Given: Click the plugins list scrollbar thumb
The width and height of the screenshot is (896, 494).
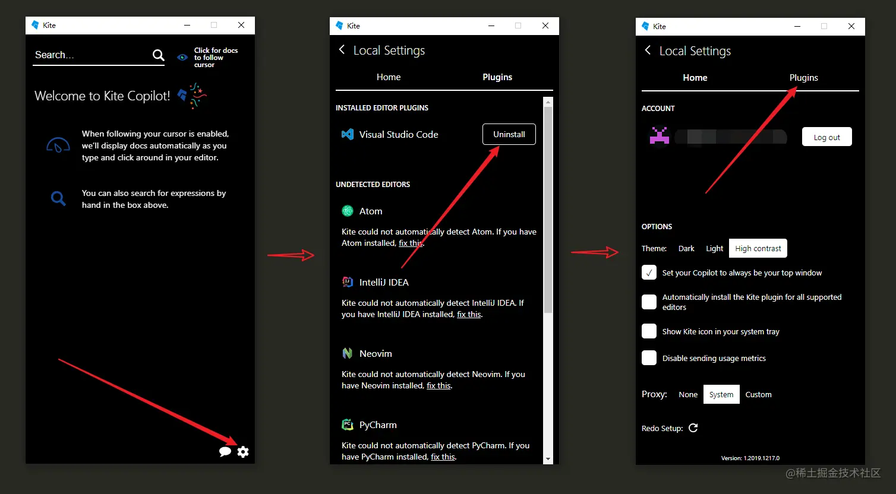Looking at the screenshot, I should 548,210.
